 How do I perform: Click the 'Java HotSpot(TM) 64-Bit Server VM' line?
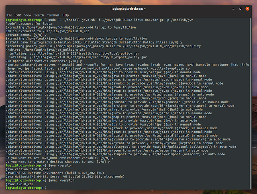[x=65, y=177]
